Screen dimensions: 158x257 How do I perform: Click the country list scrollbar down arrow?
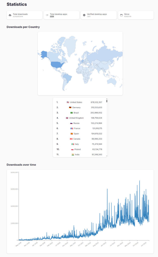[107, 156]
